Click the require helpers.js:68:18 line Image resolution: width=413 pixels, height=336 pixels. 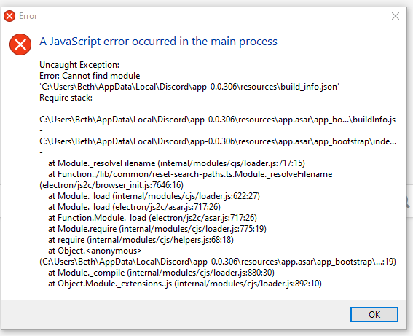[141, 240]
